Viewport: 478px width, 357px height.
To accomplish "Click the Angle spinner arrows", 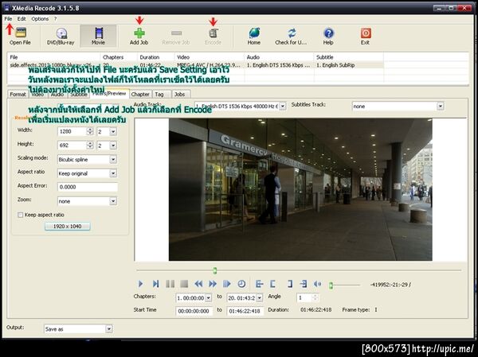I will (315, 297).
